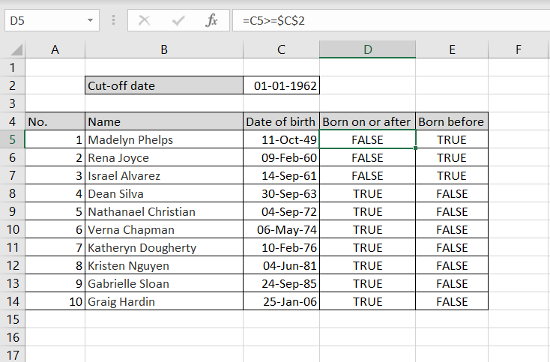This screenshot has width=550, height=362.
Task: Click the cut-off date cell 01-01-1962
Action: point(281,85)
